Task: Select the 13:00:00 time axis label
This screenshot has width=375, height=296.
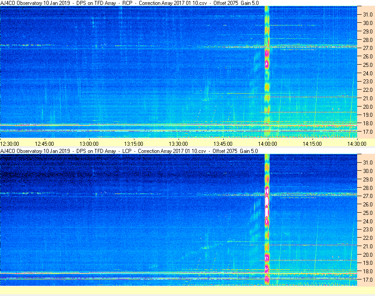Action: (x=89, y=144)
